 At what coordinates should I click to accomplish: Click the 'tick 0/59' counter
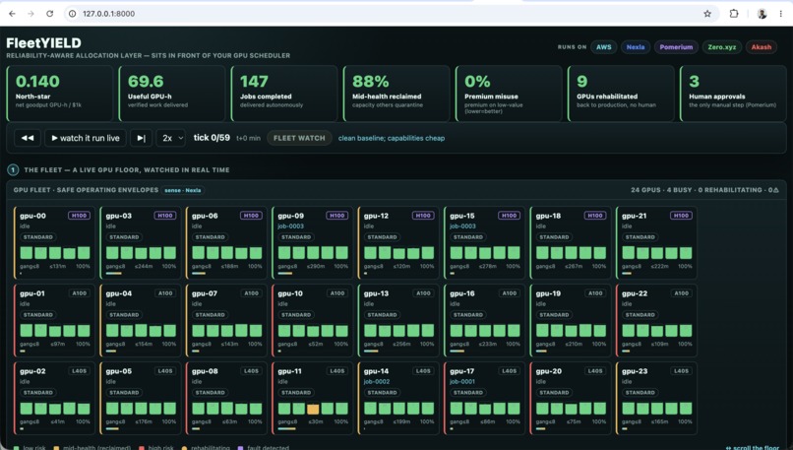click(x=212, y=138)
